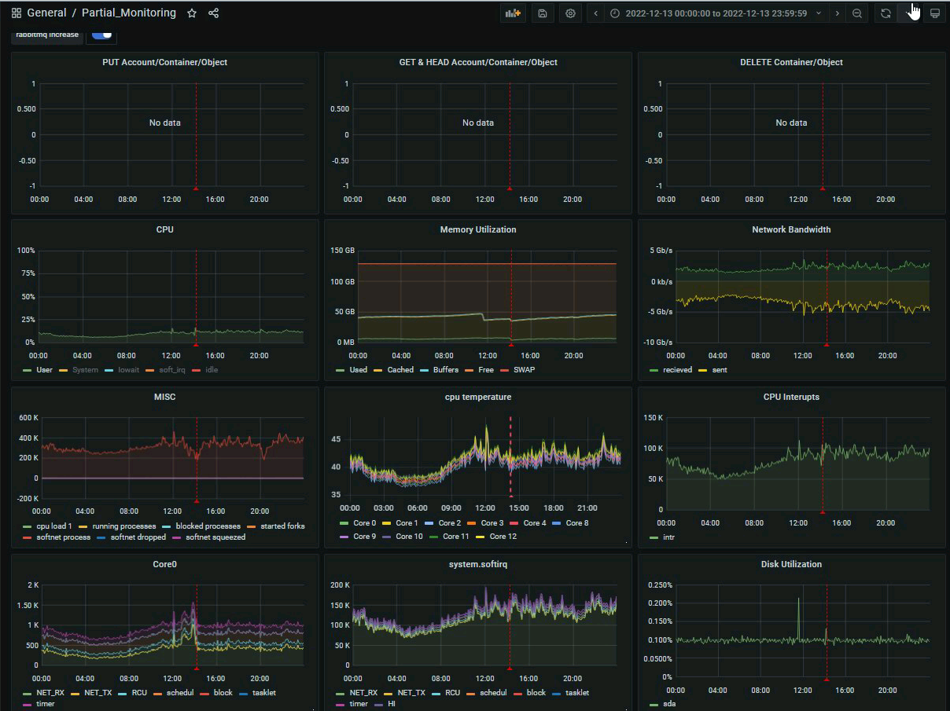Shift time range backward with left chevron
The height and width of the screenshot is (711, 950).
point(595,13)
